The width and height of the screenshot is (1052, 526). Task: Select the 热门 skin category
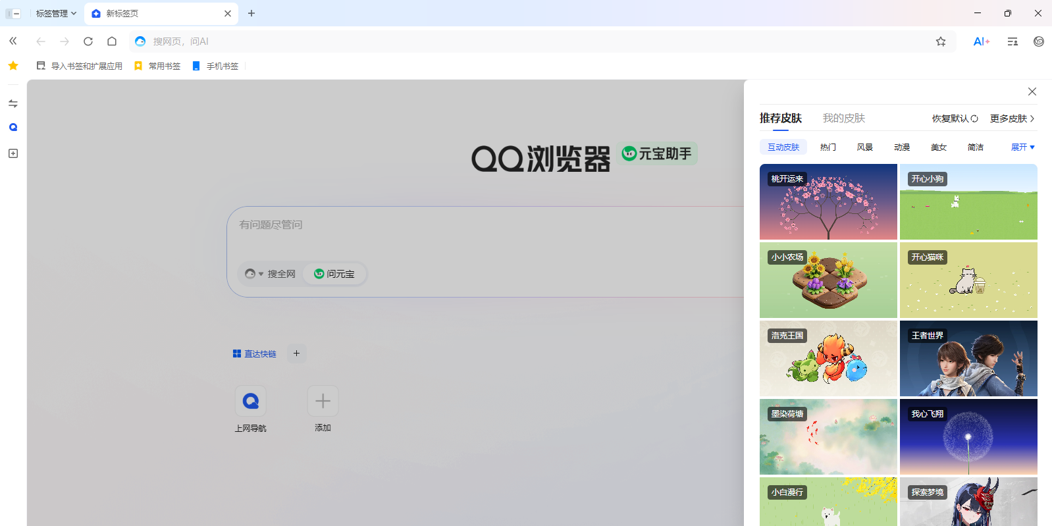coord(828,147)
